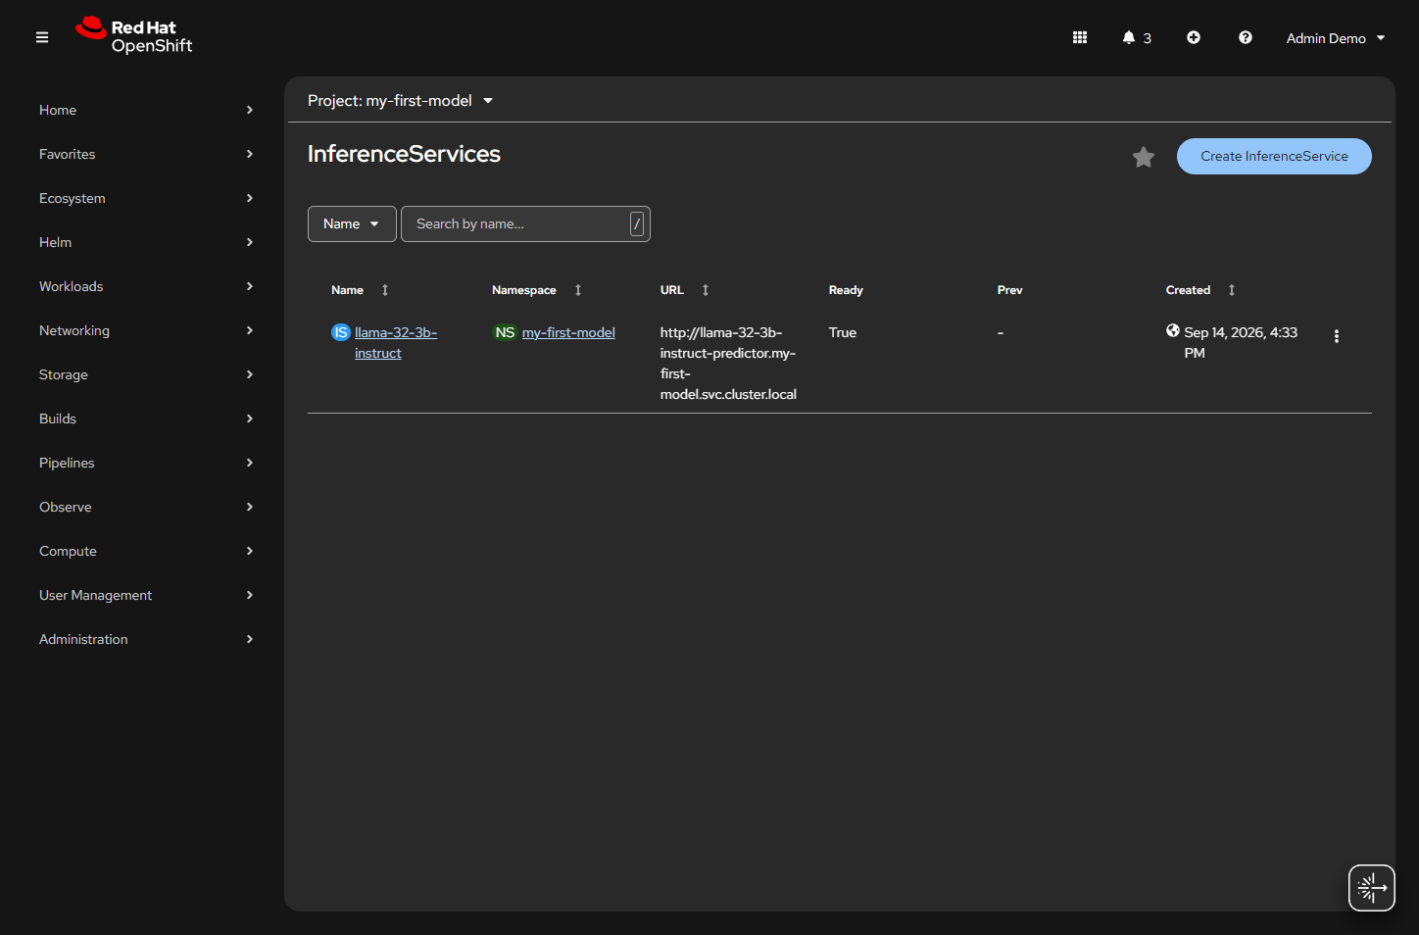Open the llama-32-3b-instruct link

(396, 342)
